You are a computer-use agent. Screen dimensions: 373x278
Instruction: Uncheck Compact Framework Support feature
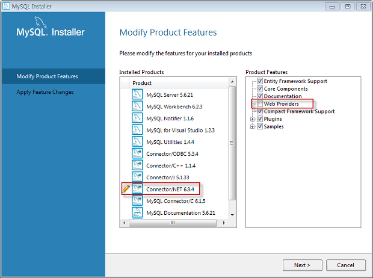coord(260,111)
